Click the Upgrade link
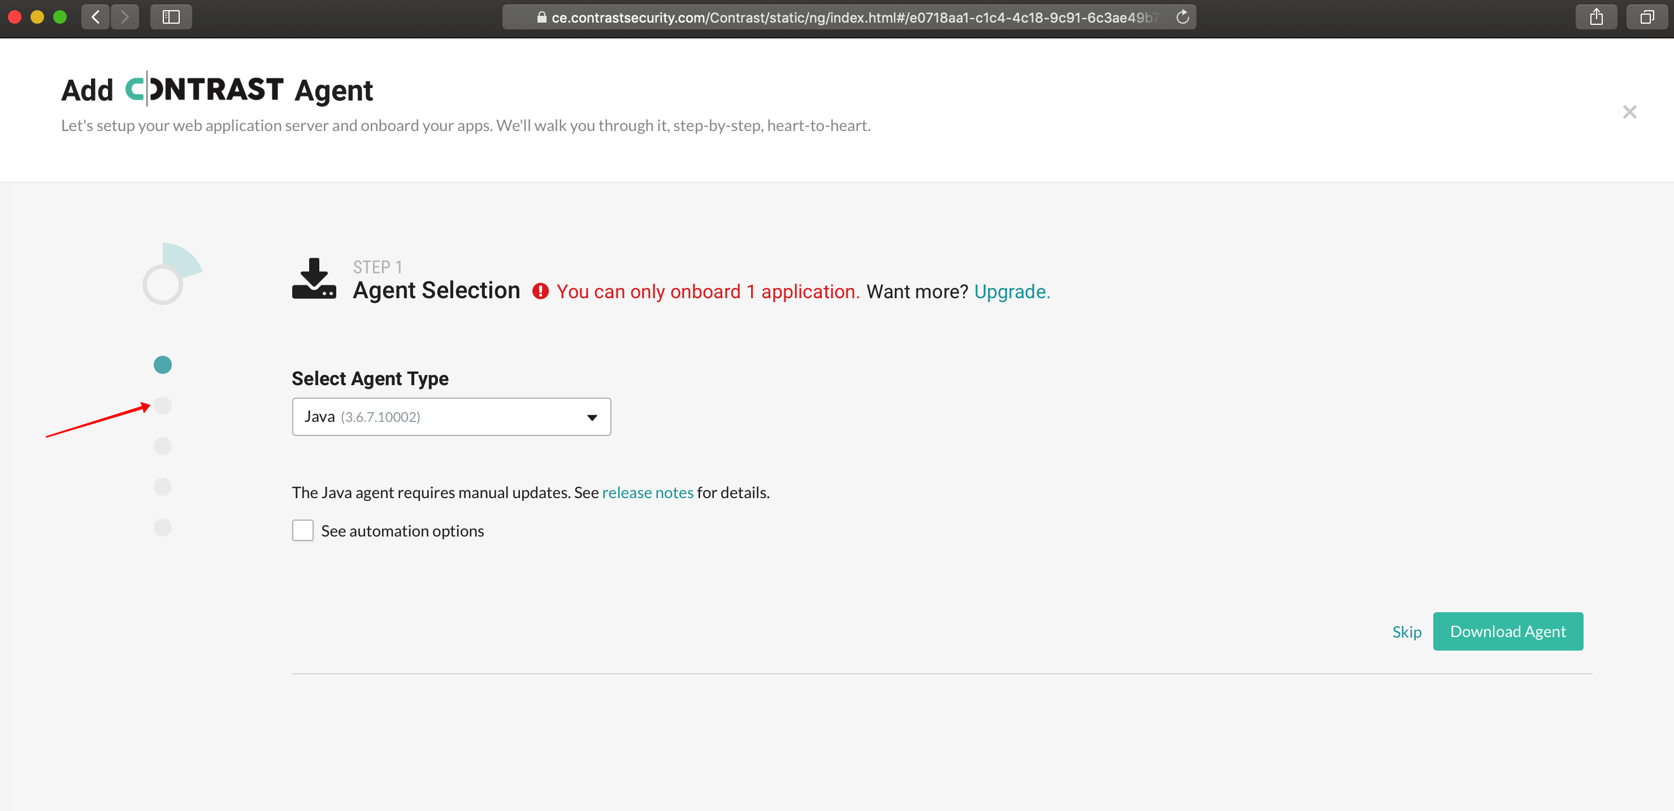 point(1012,291)
